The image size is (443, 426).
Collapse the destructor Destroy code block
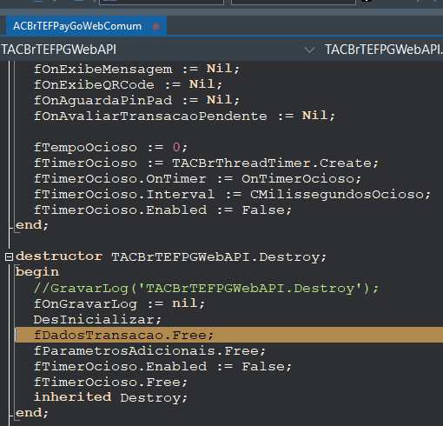[x=9, y=256]
